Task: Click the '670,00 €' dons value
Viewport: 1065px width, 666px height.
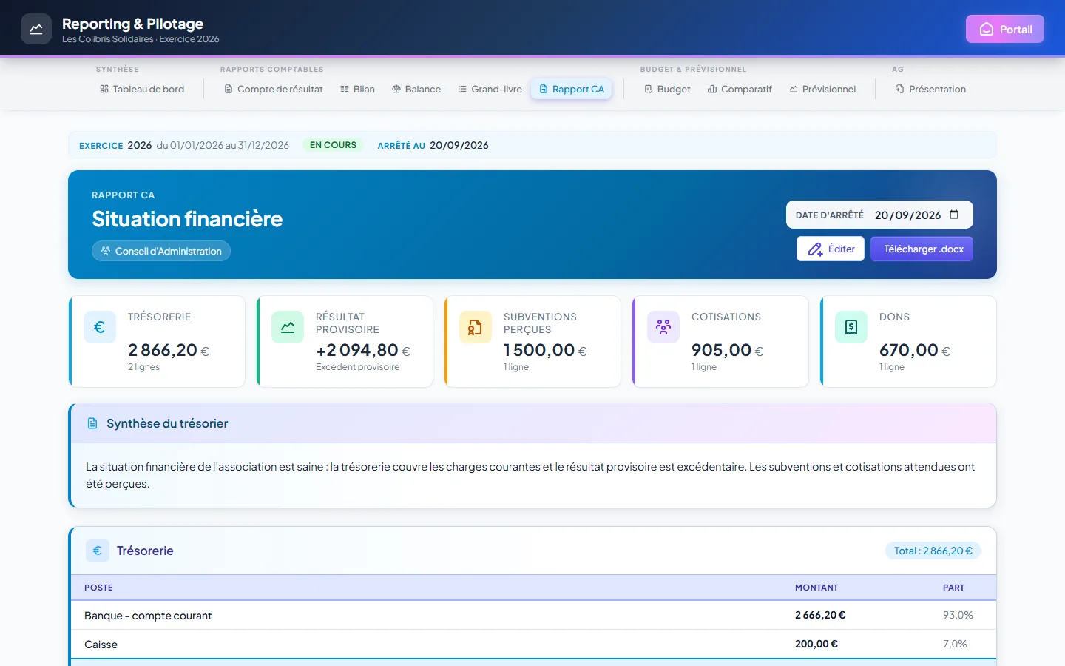Action: (915, 350)
